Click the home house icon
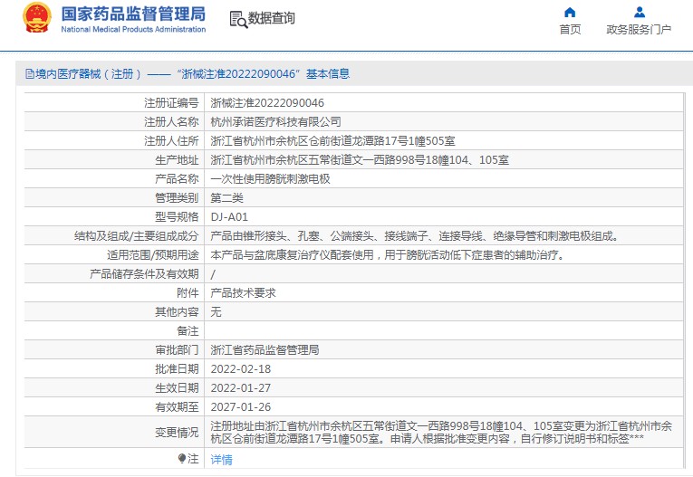 (570, 13)
